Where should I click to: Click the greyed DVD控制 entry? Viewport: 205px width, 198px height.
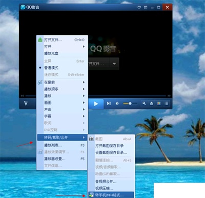pos(62,130)
